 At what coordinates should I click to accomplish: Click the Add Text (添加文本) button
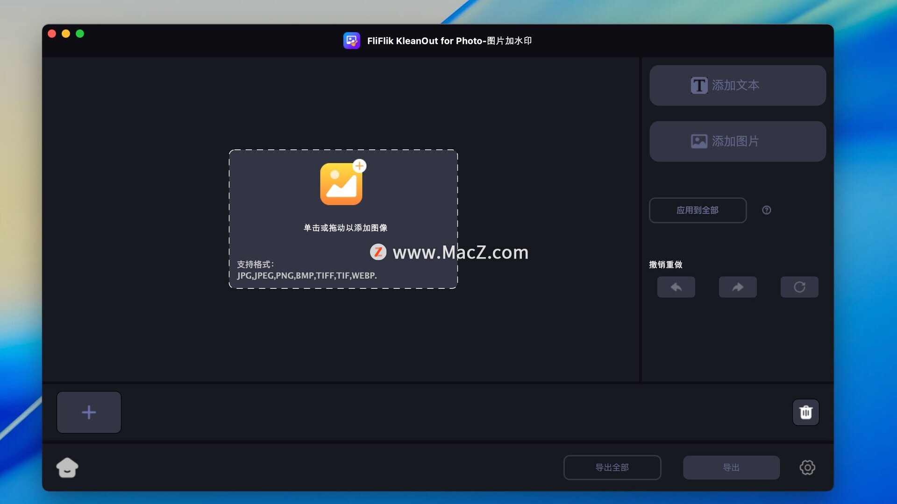click(x=737, y=85)
